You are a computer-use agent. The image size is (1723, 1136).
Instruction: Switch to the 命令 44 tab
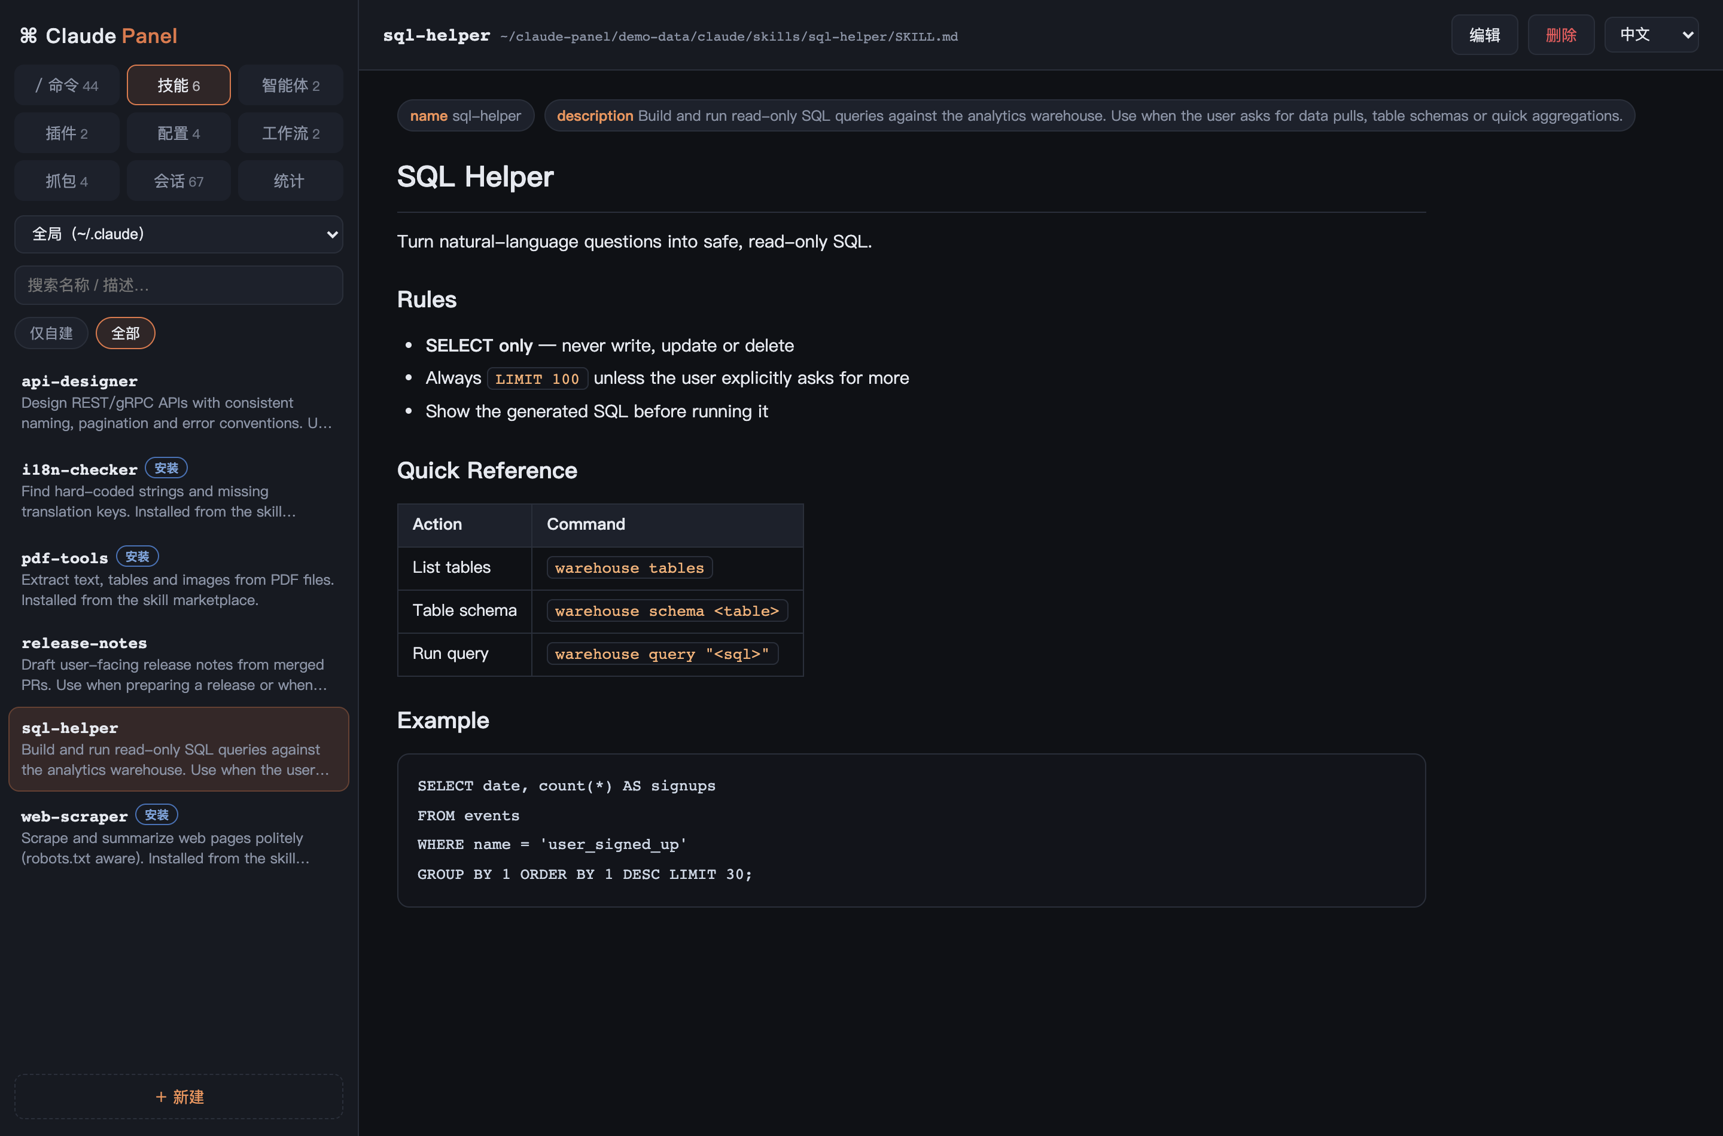(x=66, y=85)
